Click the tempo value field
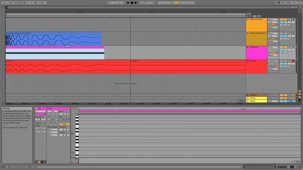The height and width of the screenshot is (170, 303). [16, 3]
